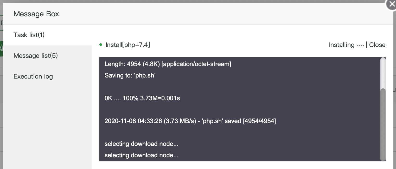Click the 'Length: 4954' log line

coord(168,64)
